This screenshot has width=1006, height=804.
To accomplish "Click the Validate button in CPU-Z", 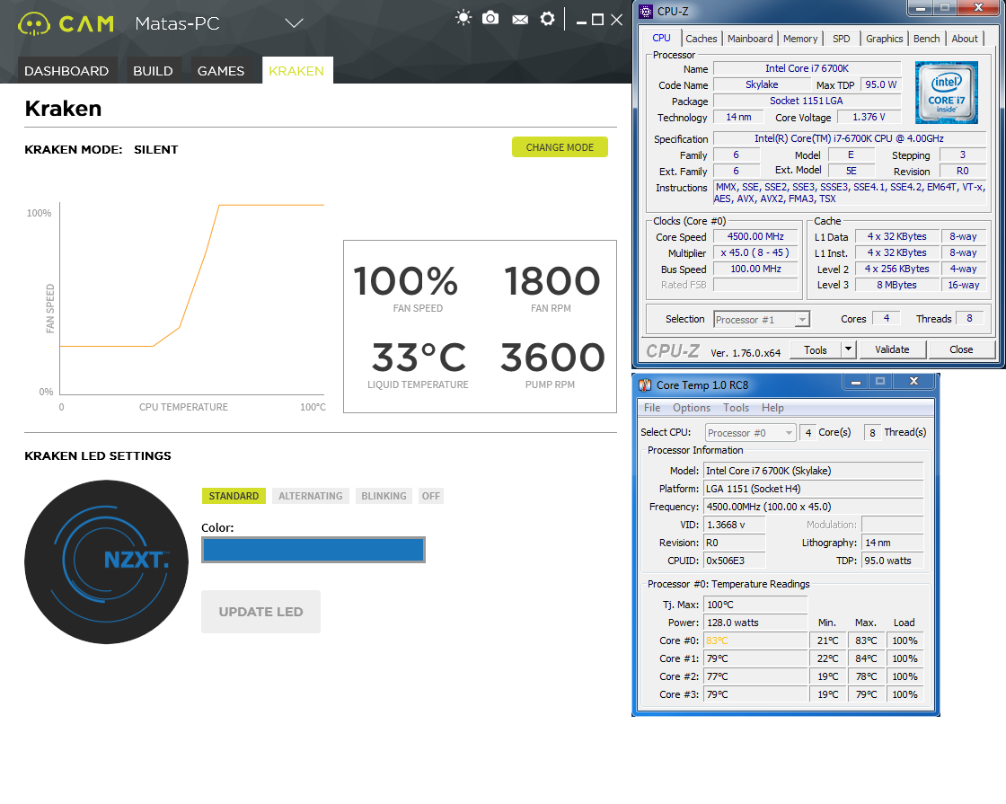I will (892, 349).
